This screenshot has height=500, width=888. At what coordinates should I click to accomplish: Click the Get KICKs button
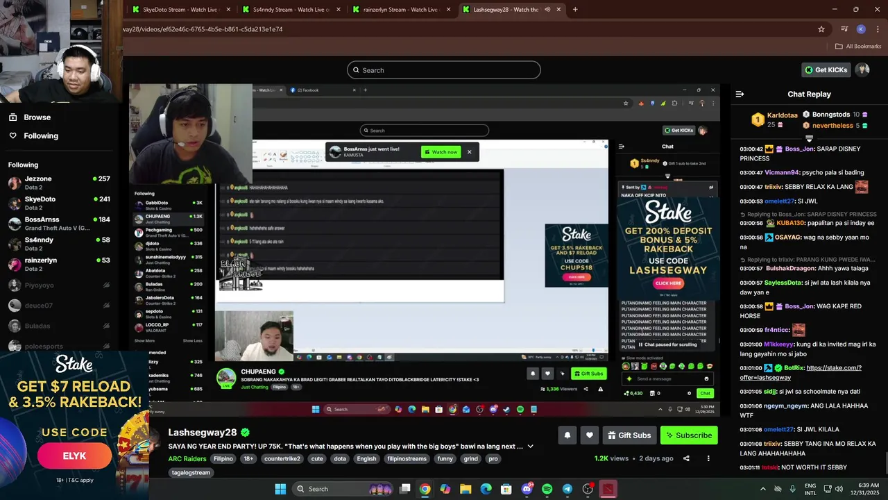pos(826,69)
